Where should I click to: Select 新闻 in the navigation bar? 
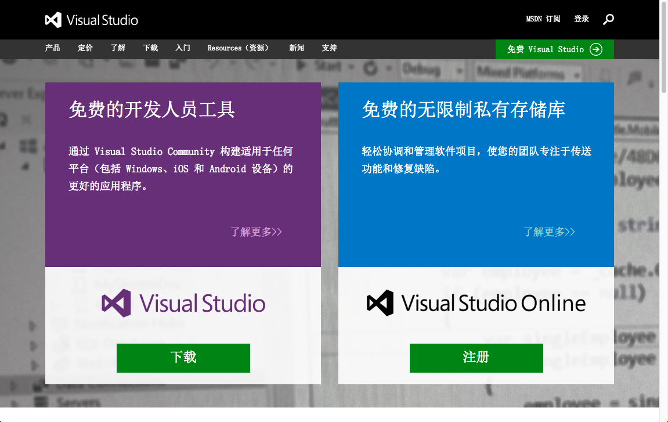click(x=297, y=48)
